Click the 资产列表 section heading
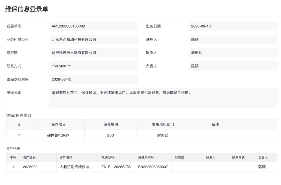The width and height of the screenshot is (281, 185). (x=13, y=149)
